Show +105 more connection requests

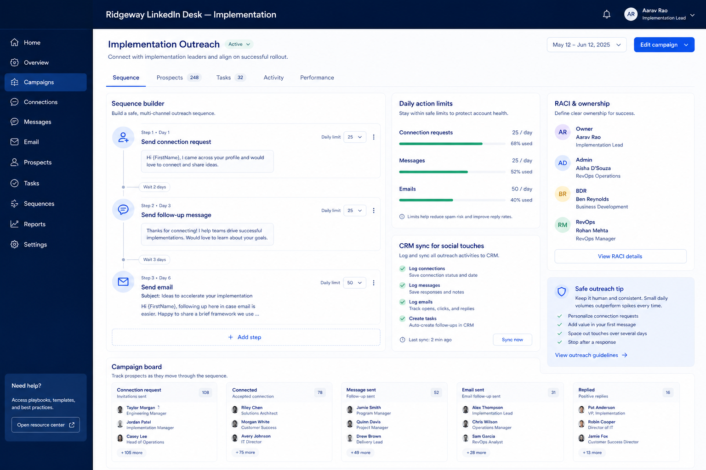132,453
